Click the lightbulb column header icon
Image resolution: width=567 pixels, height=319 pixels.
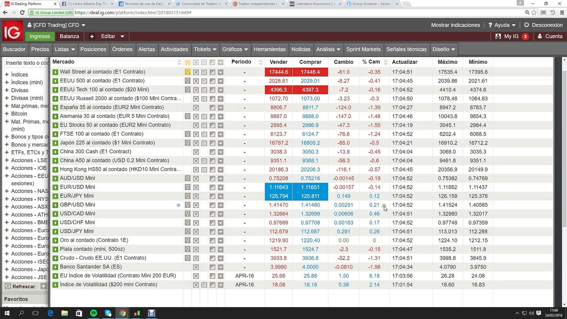point(187,62)
